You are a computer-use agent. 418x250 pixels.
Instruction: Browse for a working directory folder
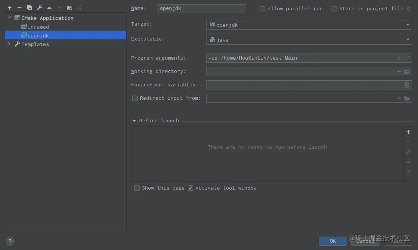407,71
